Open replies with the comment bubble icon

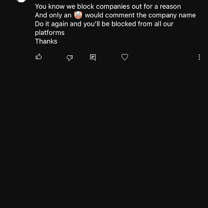click(93, 57)
